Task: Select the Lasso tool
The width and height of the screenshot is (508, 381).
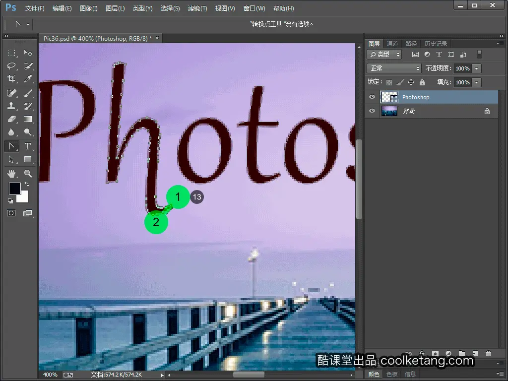Action: pyautogui.click(x=12, y=66)
